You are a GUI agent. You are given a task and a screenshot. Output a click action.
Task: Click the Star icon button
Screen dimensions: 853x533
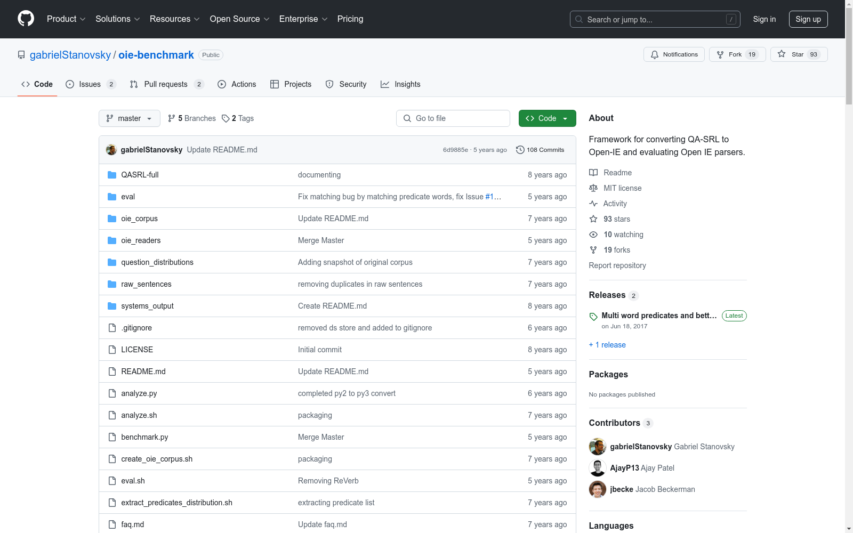(799, 54)
